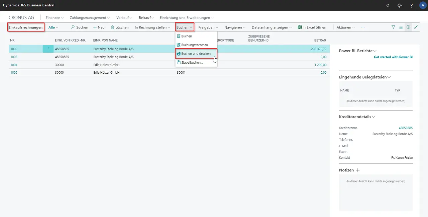Open user account avatar V

423,5
